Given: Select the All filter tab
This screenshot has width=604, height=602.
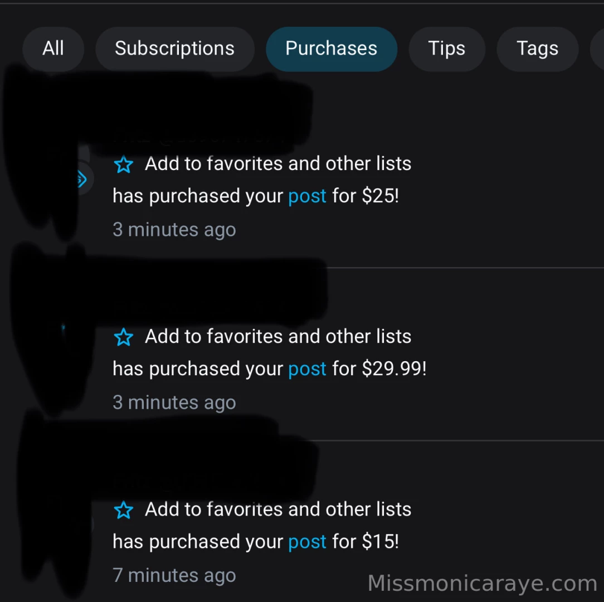Looking at the screenshot, I should (x=53, y=48).
